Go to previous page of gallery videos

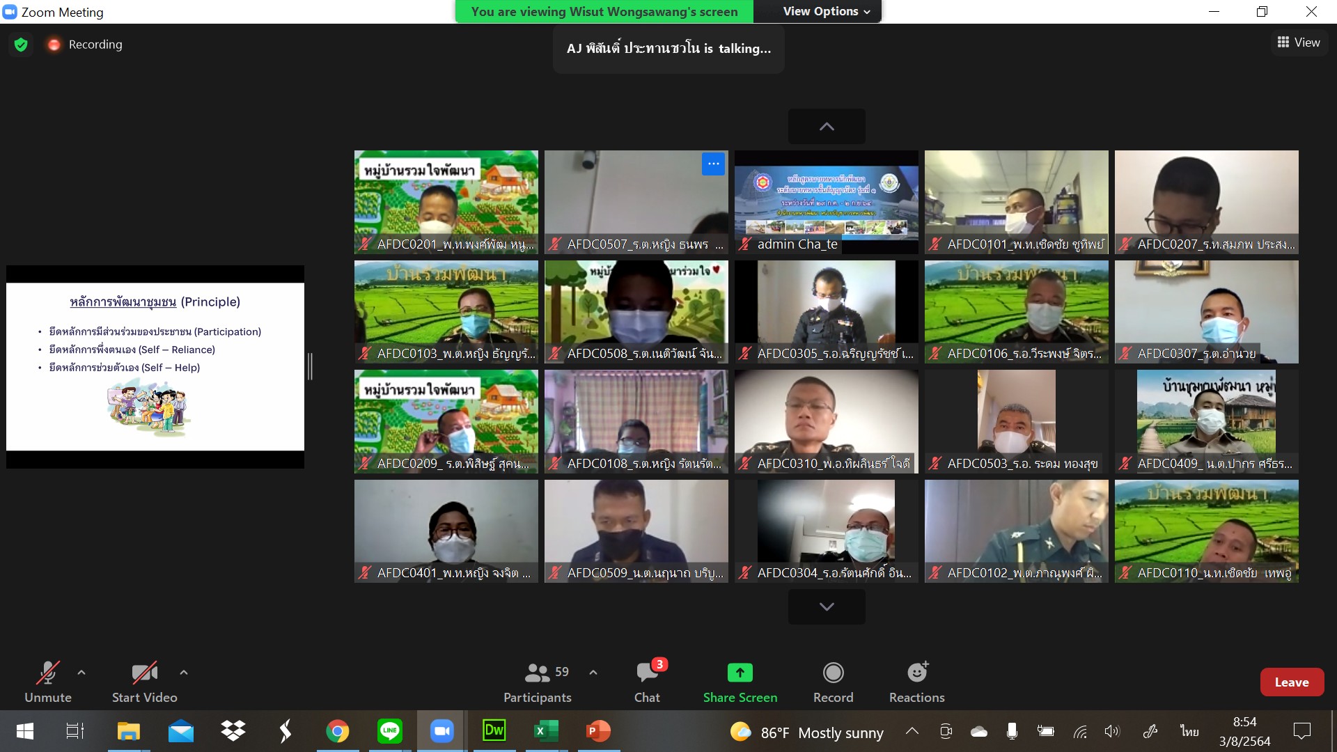[x=827, y=126]
